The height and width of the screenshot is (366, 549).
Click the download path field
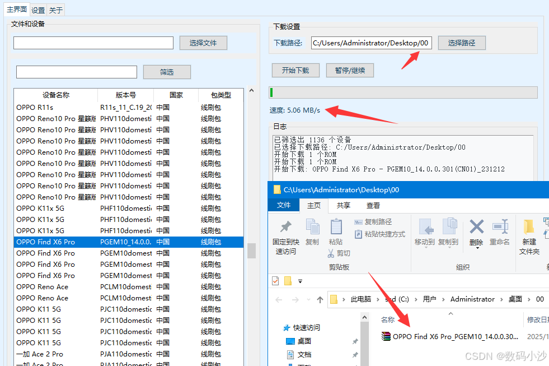[371, 43]
